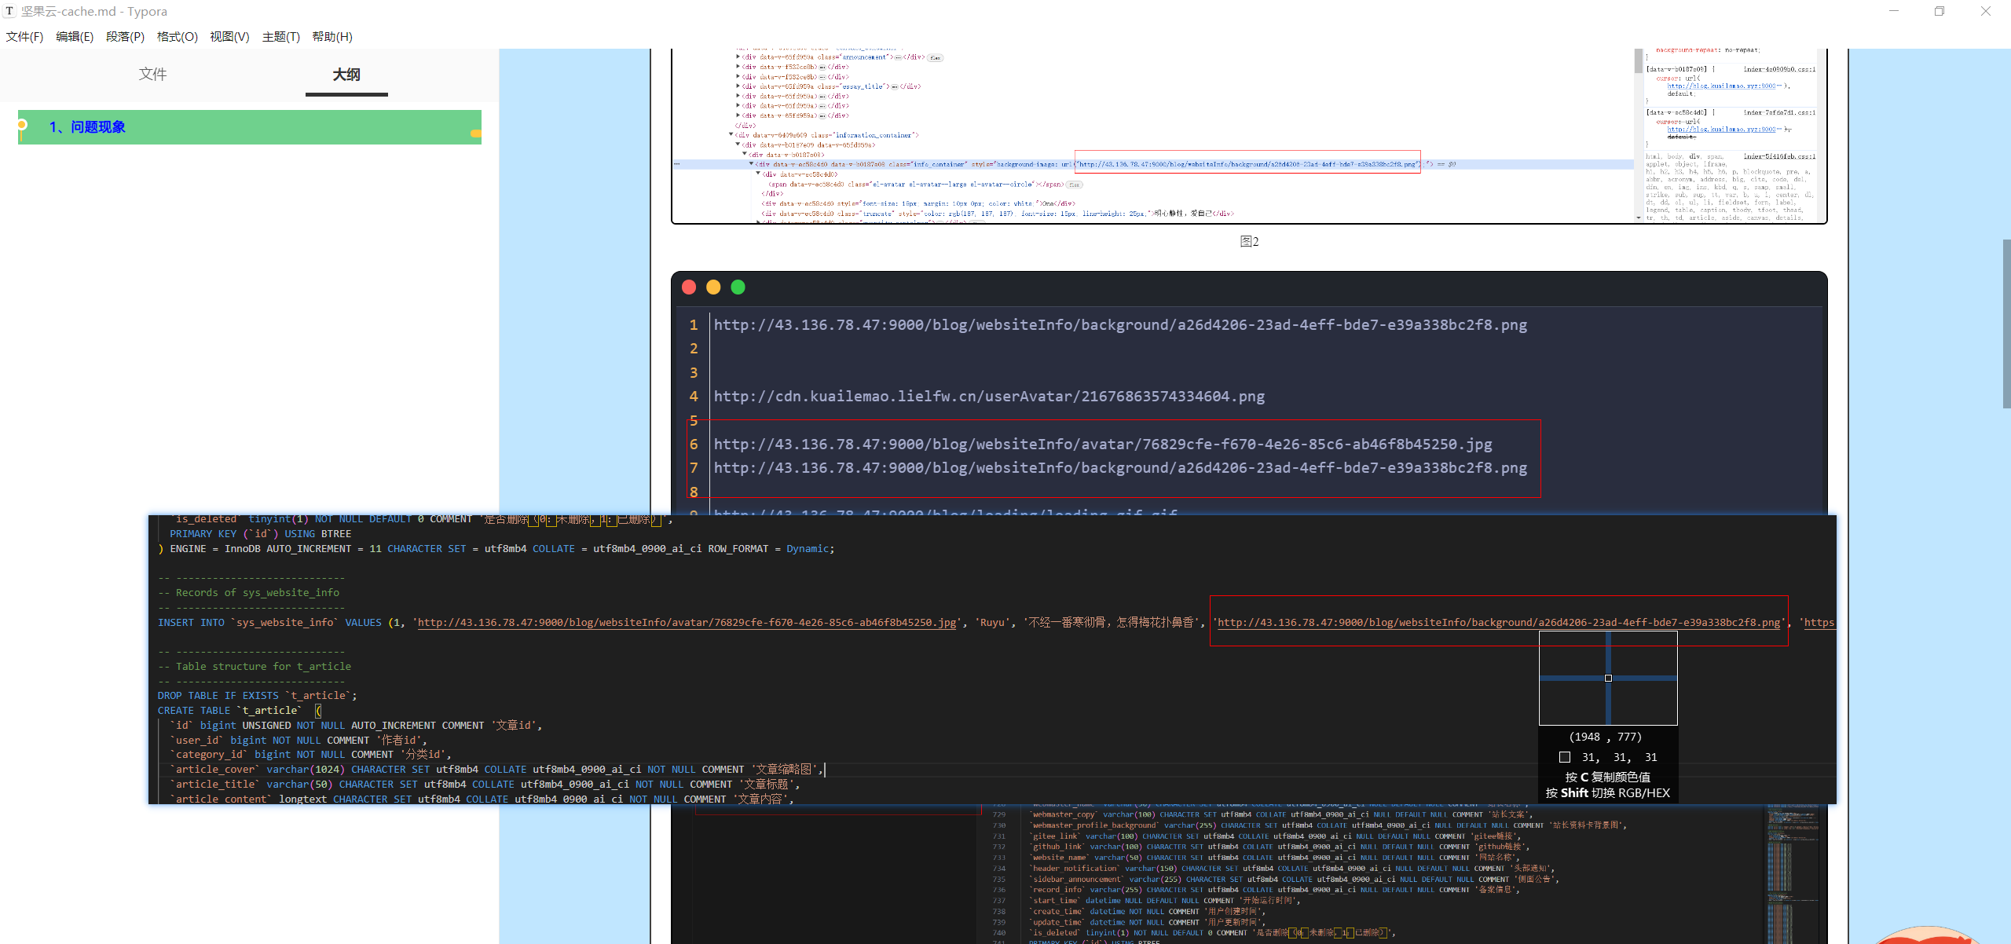Click the avatar .jpg URL in the INSERT statement
This screenshot has height=944, width=2011.
[687, 623]
